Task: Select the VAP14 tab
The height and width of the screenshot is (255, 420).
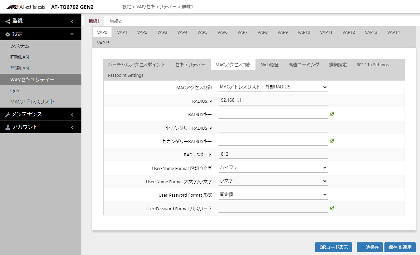Action: 393,32
